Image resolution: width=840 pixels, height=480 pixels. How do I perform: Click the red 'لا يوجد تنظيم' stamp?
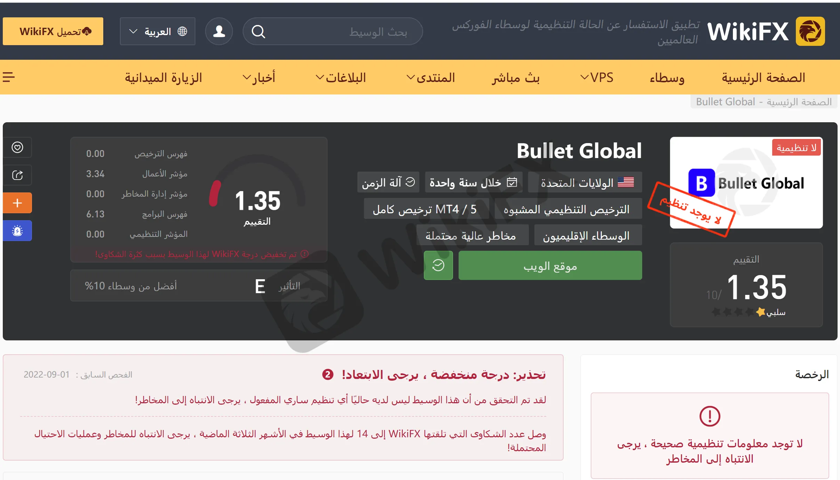pos(691,209)
